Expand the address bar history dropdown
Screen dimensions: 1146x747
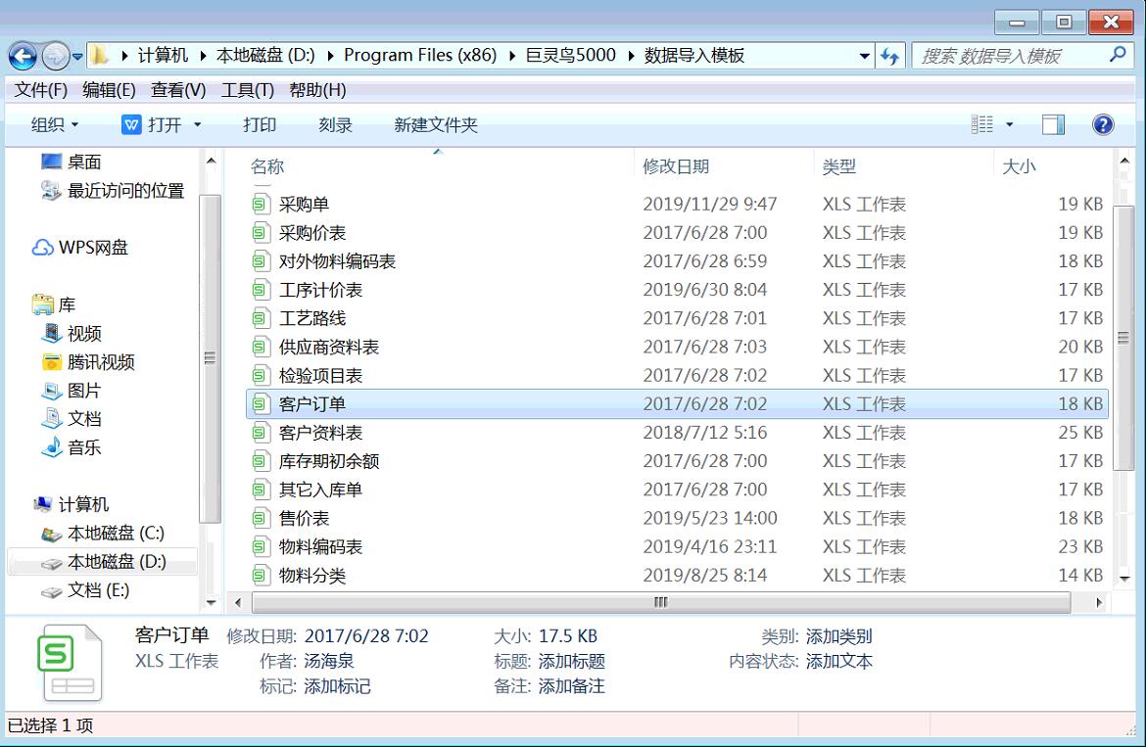point(864,56)
